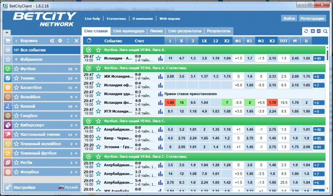Star the Лига наций УЕФА. Лига С. group
Screen dimensions: 333x196
click(98, 121)
